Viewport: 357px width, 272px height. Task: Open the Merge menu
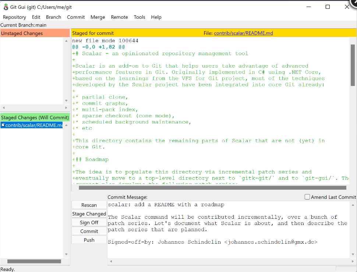(x=98, y=17)
